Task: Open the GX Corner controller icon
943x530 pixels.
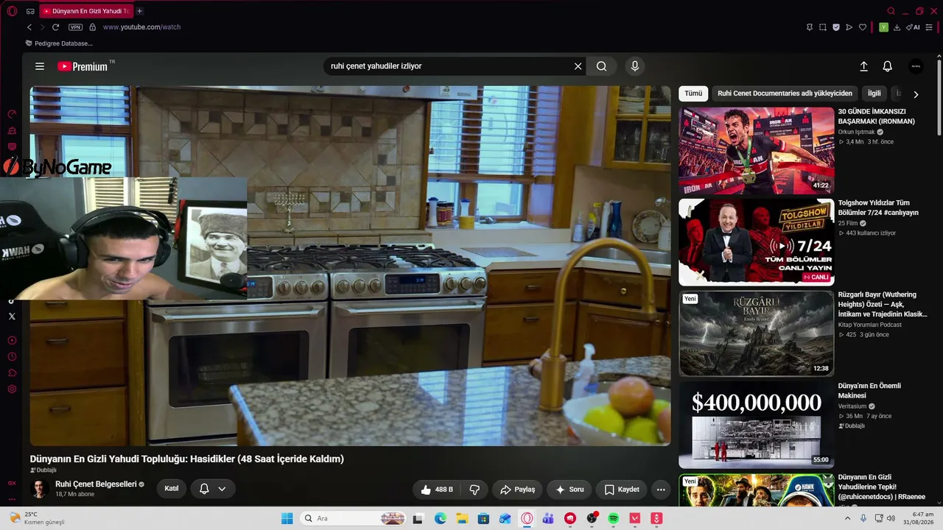Action: [30, 11]
